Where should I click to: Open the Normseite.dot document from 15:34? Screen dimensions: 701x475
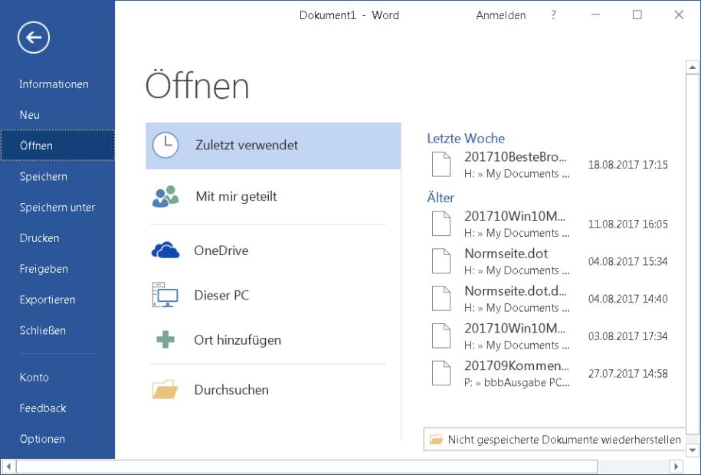pyautogui.click(x=506, y=260)
